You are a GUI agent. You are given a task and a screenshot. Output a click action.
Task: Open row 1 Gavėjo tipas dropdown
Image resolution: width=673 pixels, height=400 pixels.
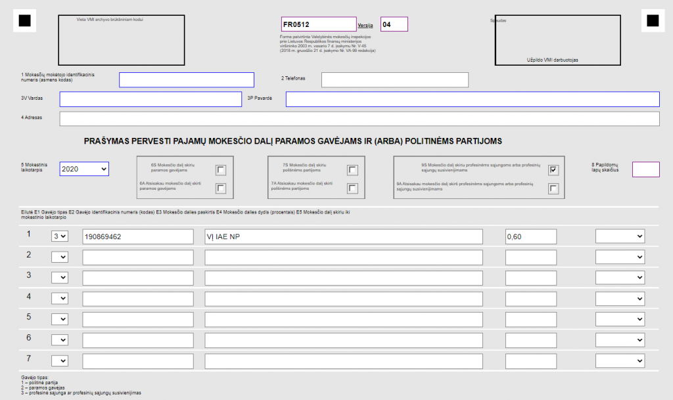pos(60,236)
